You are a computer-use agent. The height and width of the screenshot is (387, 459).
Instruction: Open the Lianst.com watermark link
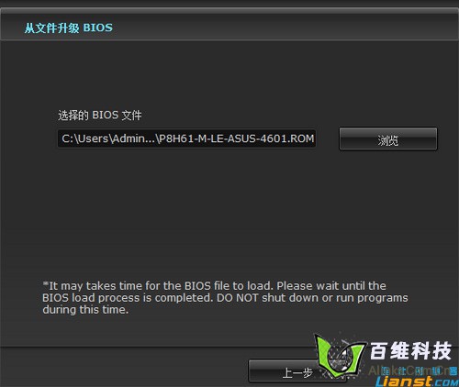click(417, 381)
